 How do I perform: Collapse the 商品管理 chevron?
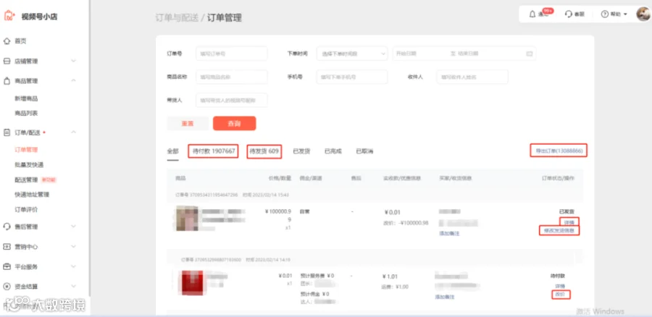pyautogui.click(x=74, y=80)
